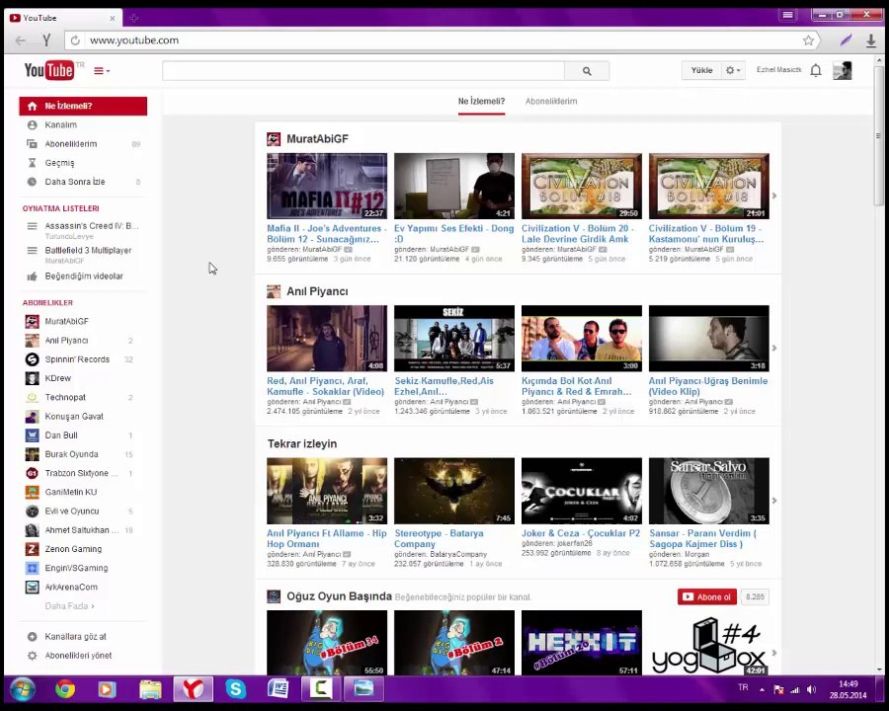Open Beğendiğim videolar liked videos
889x711 pixels.
[x=83, y=276]
